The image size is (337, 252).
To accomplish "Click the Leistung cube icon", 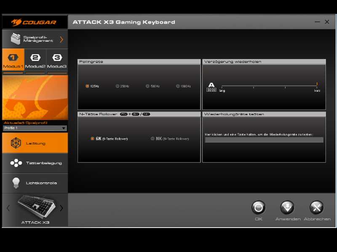I will click(x=16, y=143).
